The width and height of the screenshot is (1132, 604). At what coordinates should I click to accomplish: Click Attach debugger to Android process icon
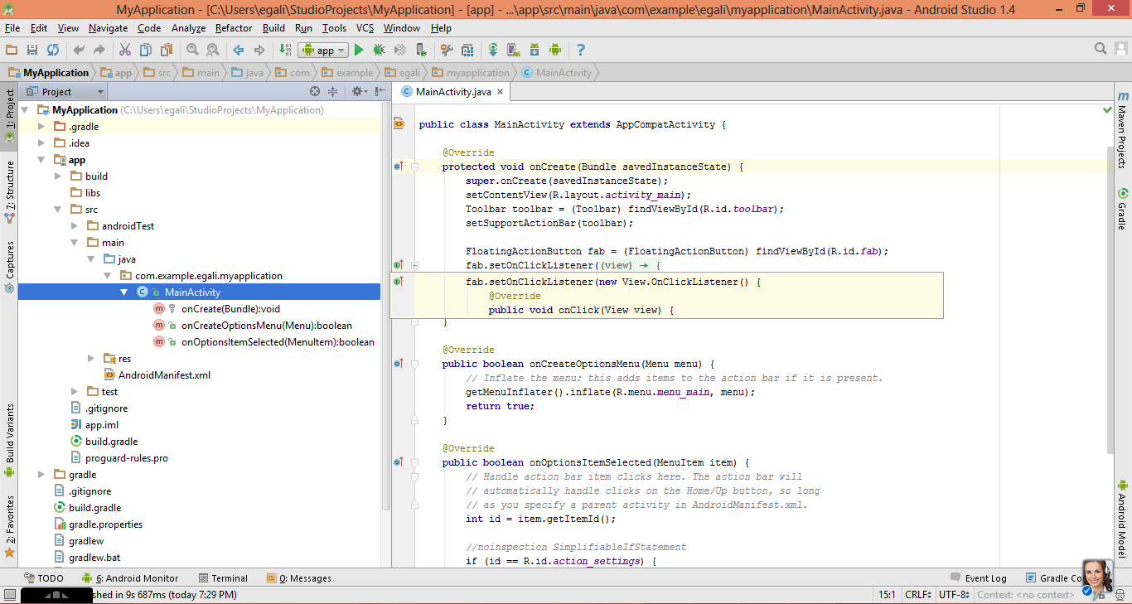[421, 51]
